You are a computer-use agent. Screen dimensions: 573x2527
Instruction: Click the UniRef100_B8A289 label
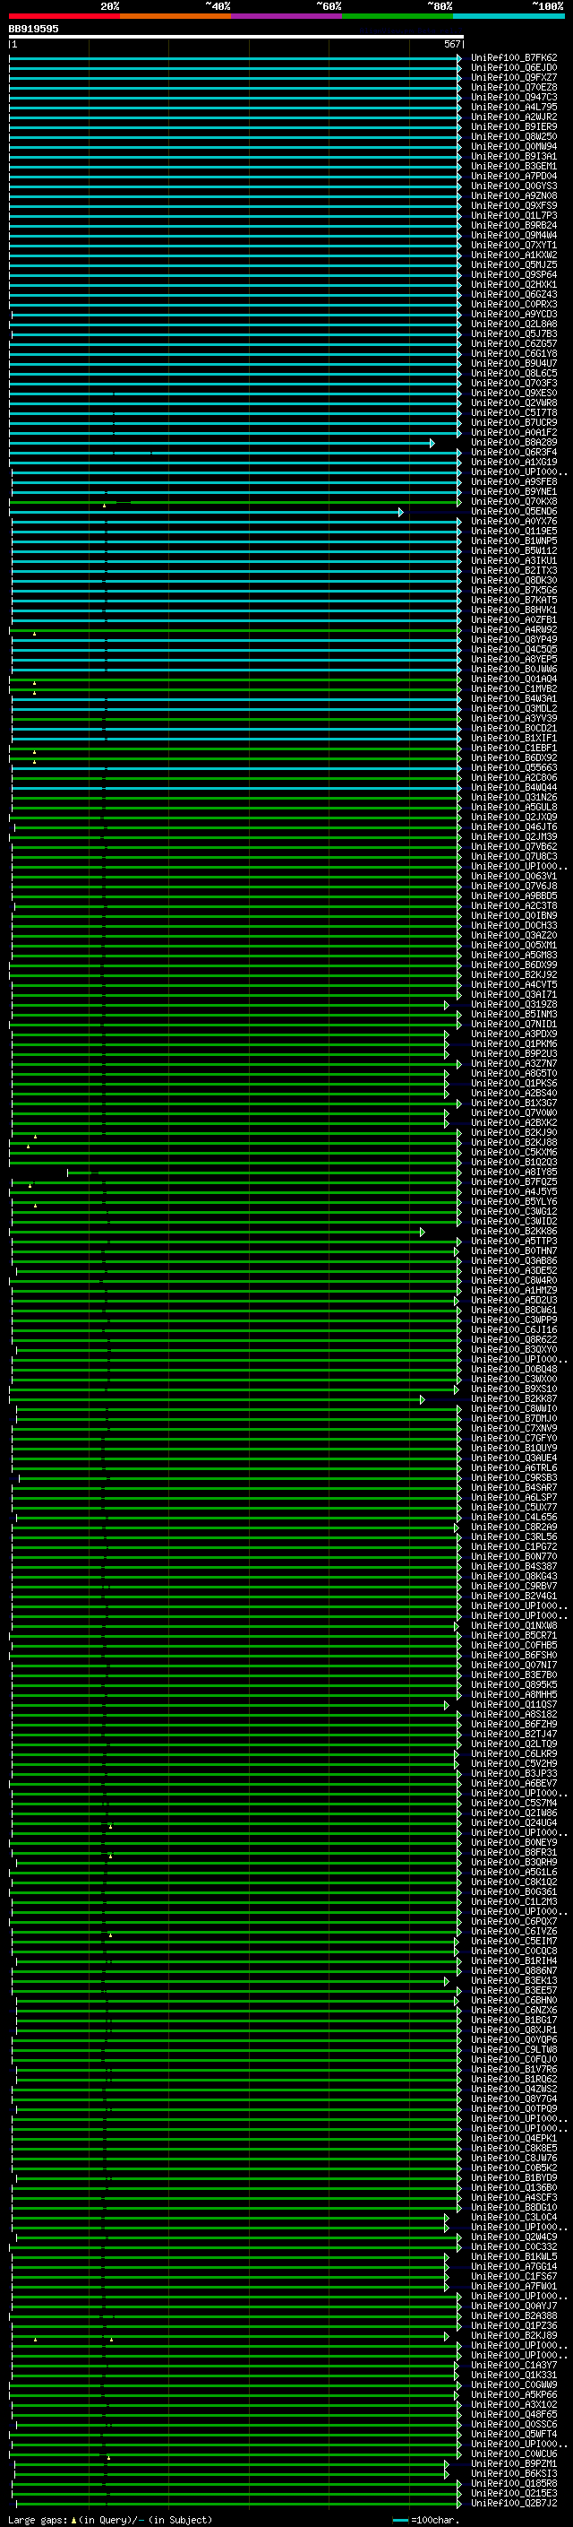(x=513, y=443)
